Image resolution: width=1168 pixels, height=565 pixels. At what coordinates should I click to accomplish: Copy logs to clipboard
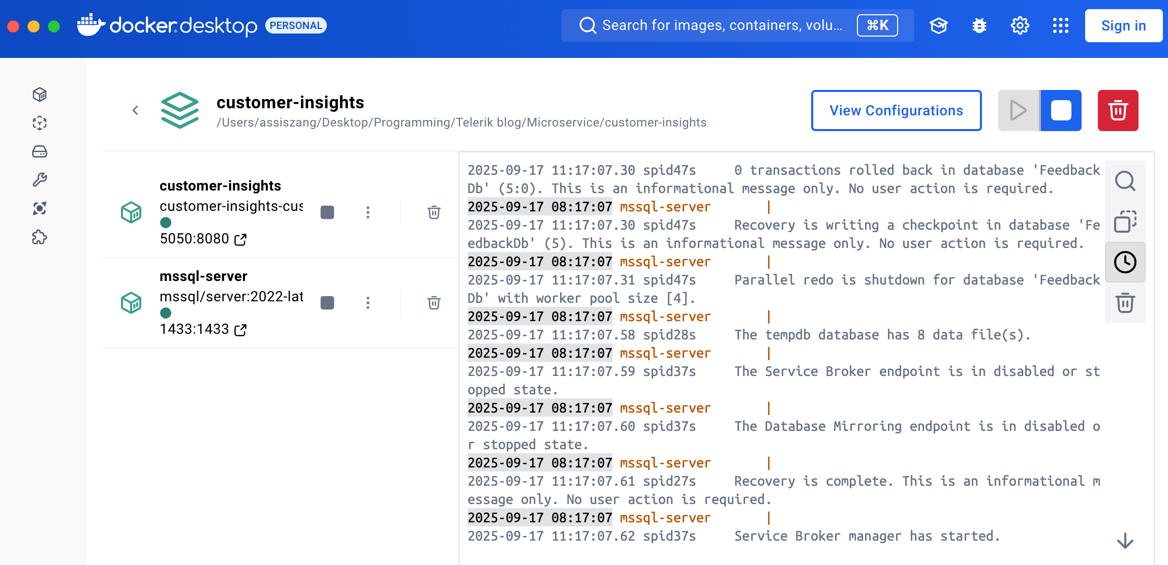tap(1125, 222)
